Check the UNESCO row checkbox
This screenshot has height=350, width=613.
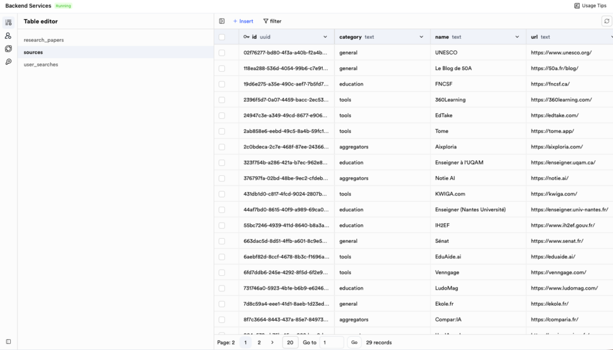click(222, 53)
